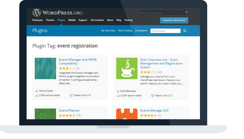Click review count (19)

pyautogui.click(x=78, y=115)
